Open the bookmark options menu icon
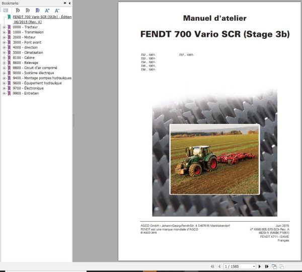The image size is (302, 272). 6,11
